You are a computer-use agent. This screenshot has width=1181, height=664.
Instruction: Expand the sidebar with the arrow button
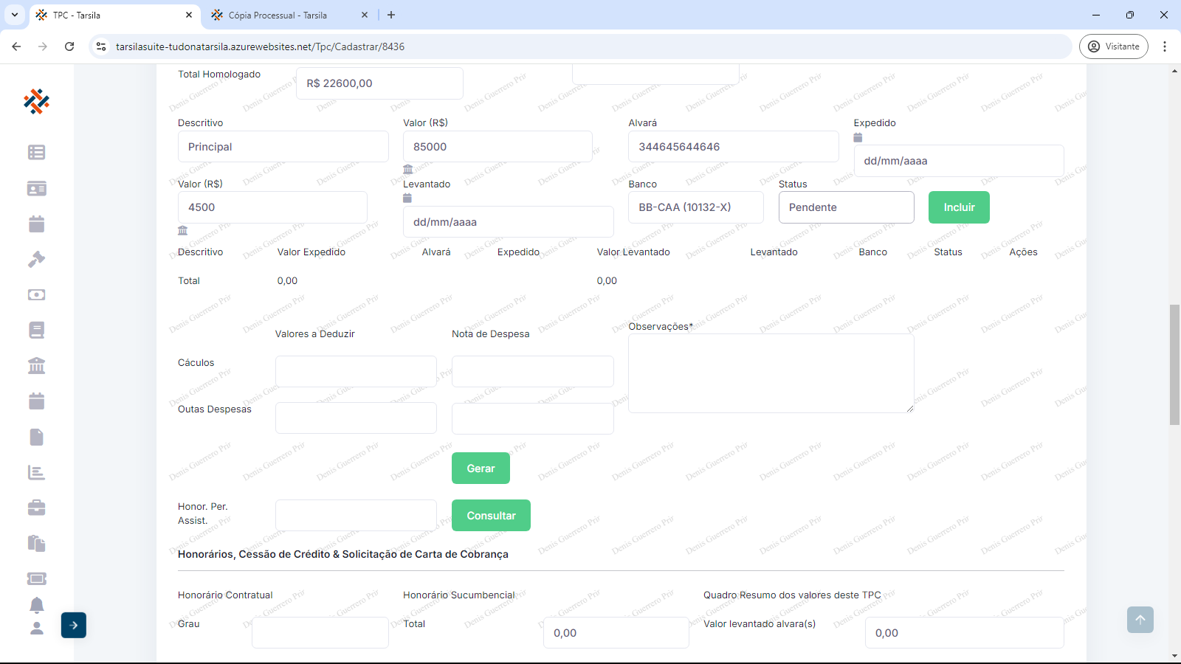(x=74, y=625)
